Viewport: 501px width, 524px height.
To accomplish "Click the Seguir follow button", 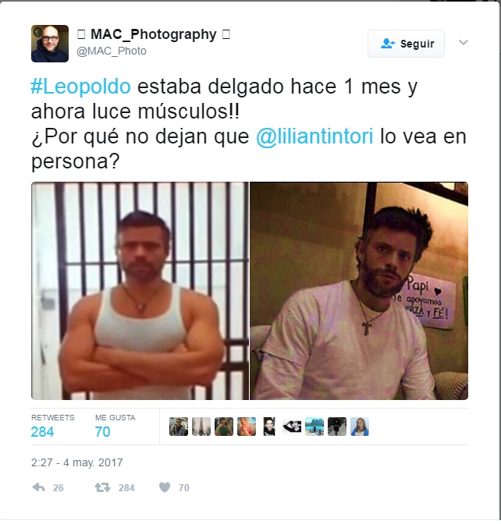I will click(406, 44).
